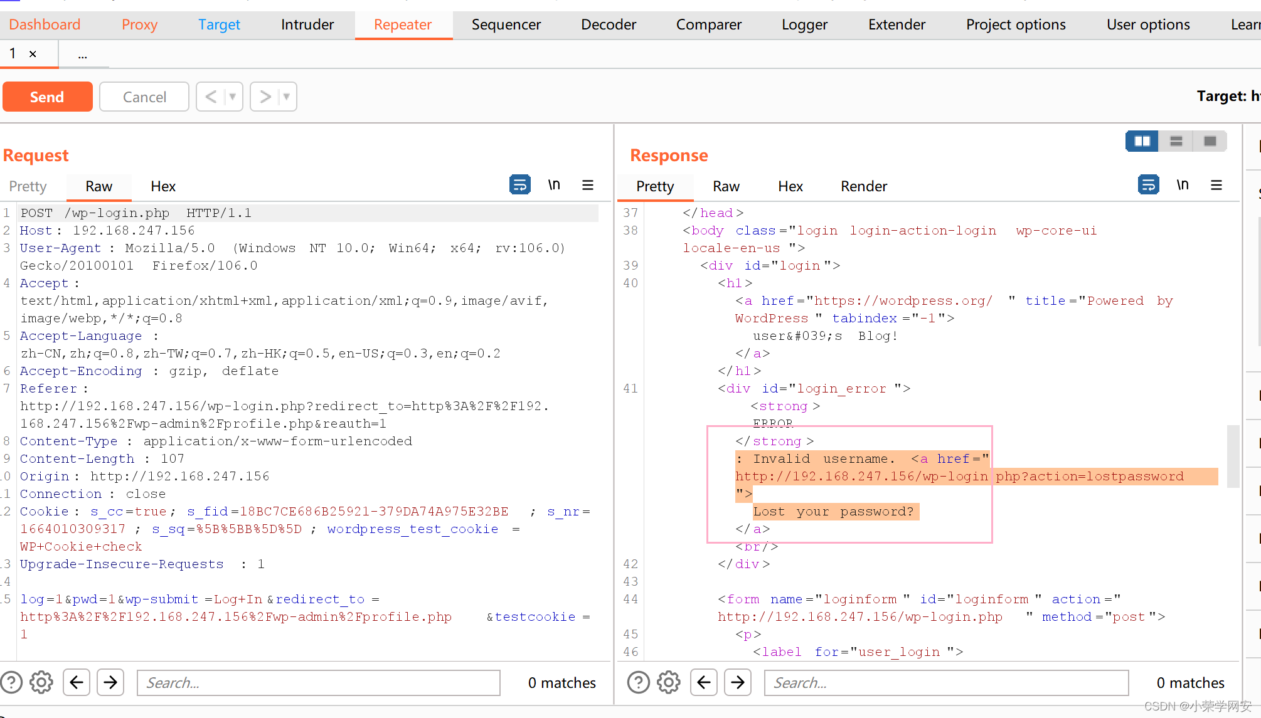Image resolution: width=1261 pixels, height=718 pixels.
Task: Click the Raw view icon for response
Action: tap(726, 186)
